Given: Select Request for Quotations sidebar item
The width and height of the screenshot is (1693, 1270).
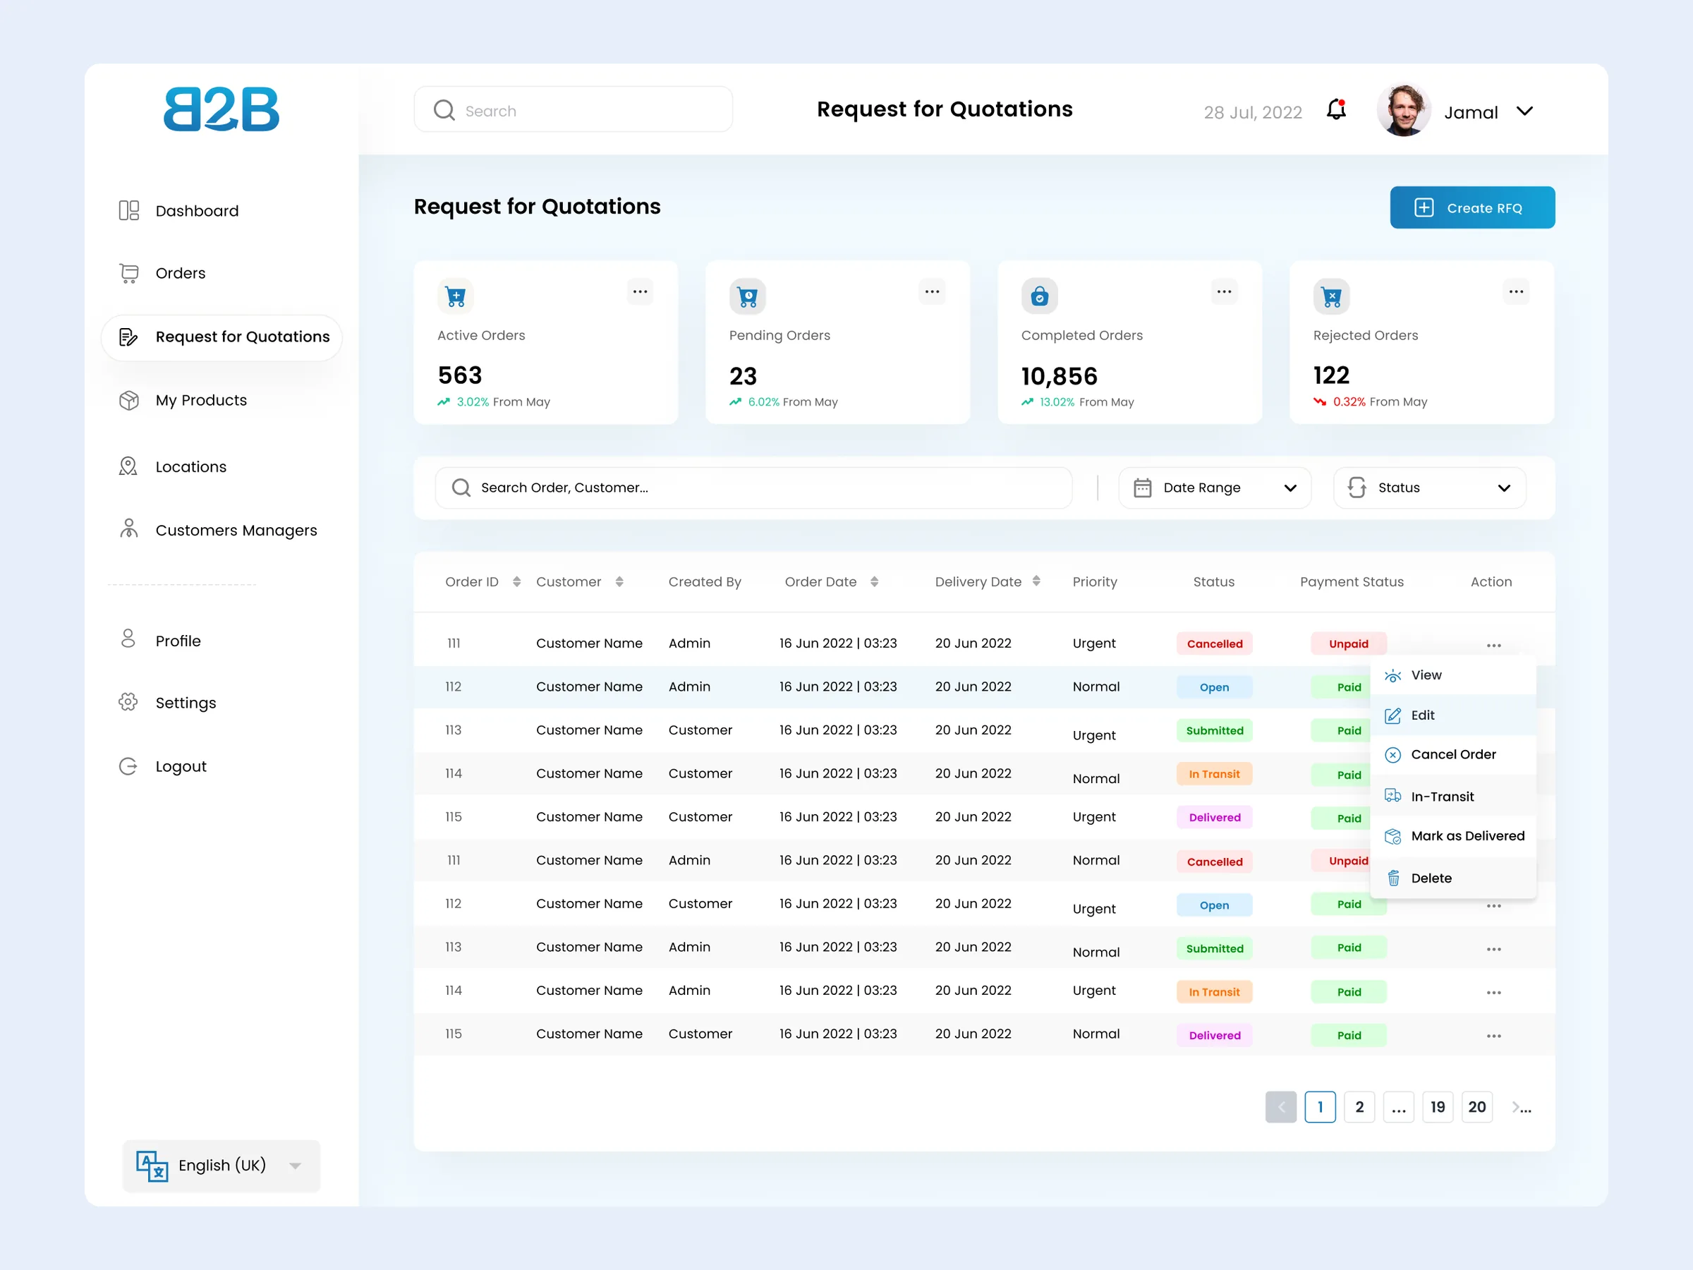Looking at the screenshot, I should tap(222, 337).
